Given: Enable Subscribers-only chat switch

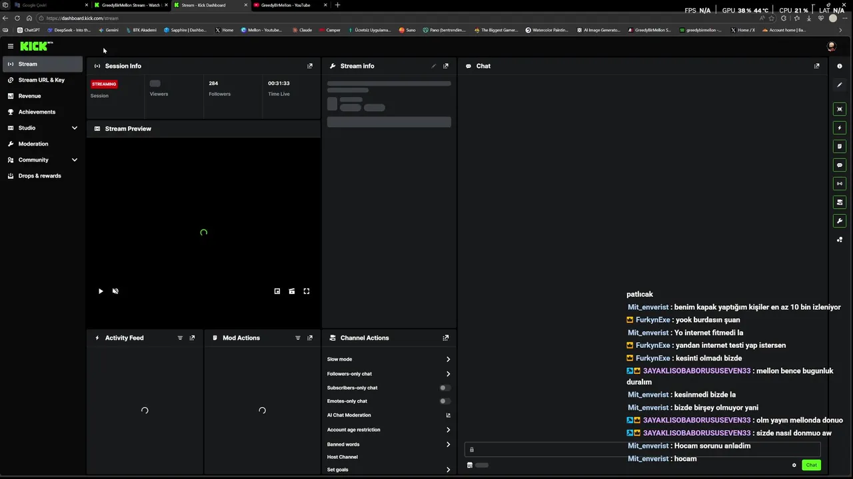Looking at the screenshot, I should (x=444, y=388).
